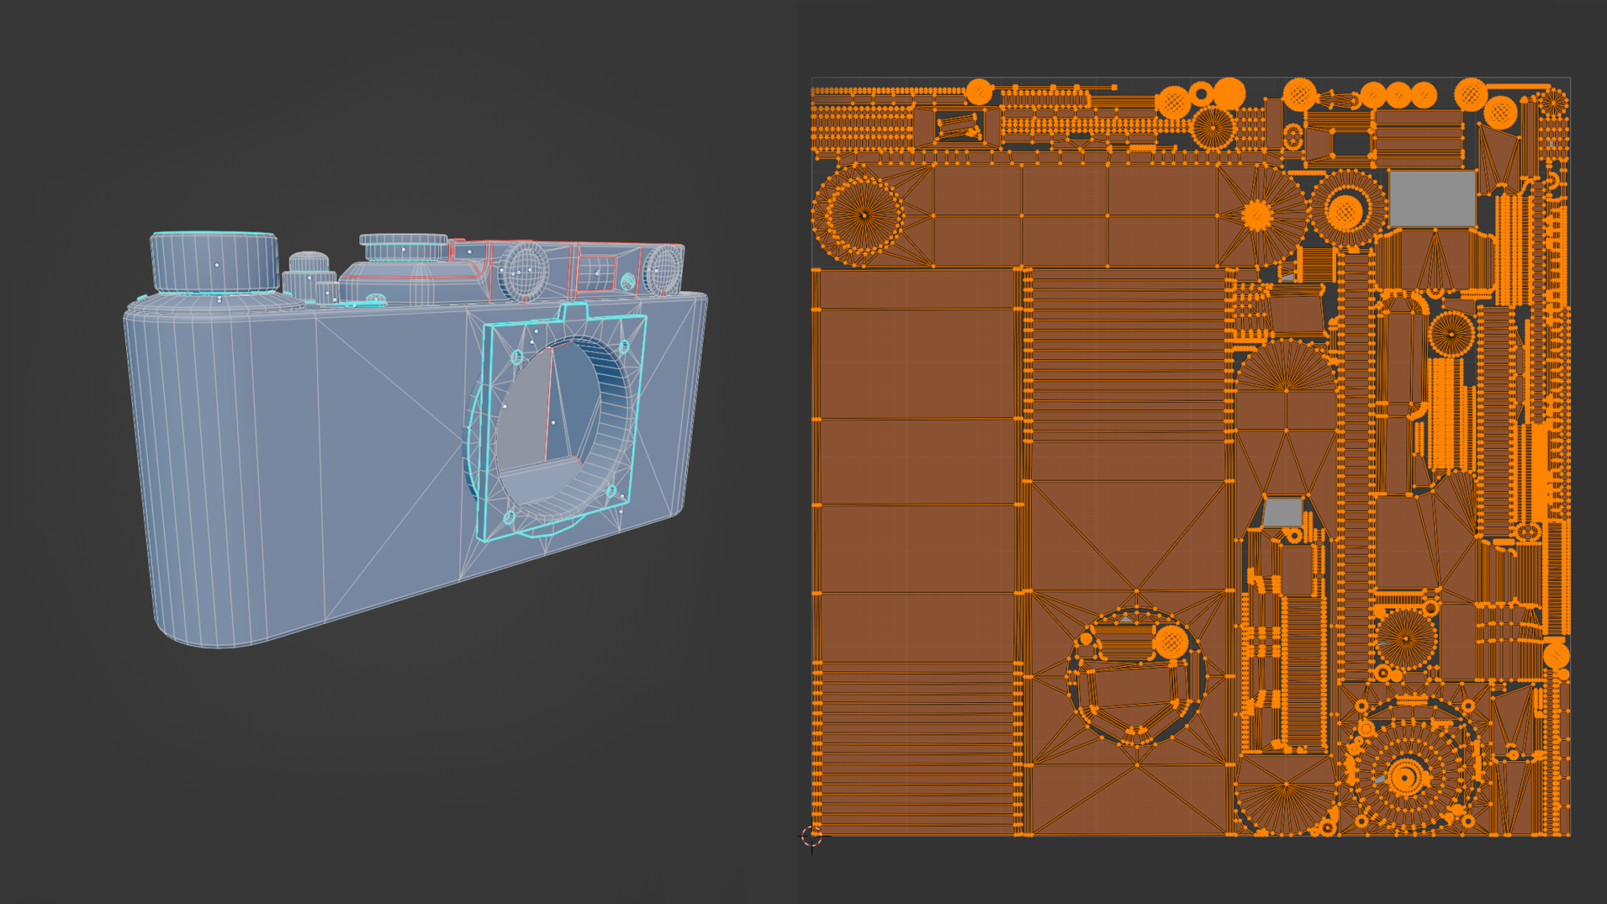Select the rectangular viewfinder window on camera top
The width and height of the screenshot is (1607, 904).
[598, 272]
